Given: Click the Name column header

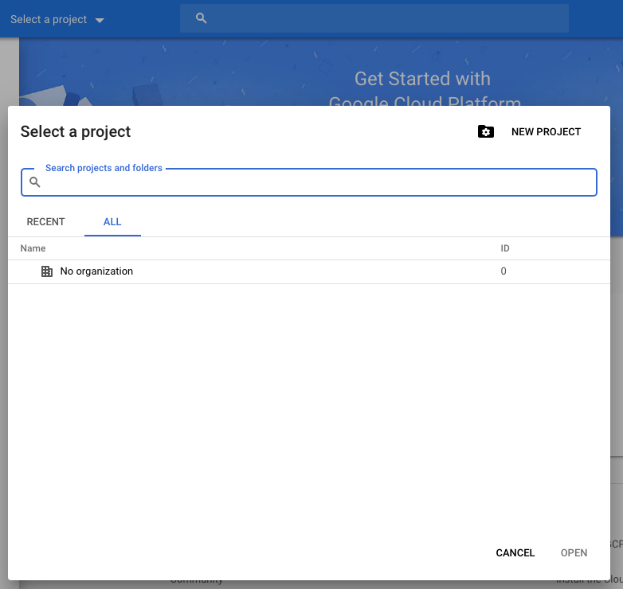Looking at the screenshot, I should click(33, 248).
